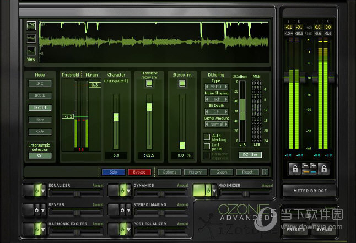Click previous dithering type left arrow

(x=207, y=87)
